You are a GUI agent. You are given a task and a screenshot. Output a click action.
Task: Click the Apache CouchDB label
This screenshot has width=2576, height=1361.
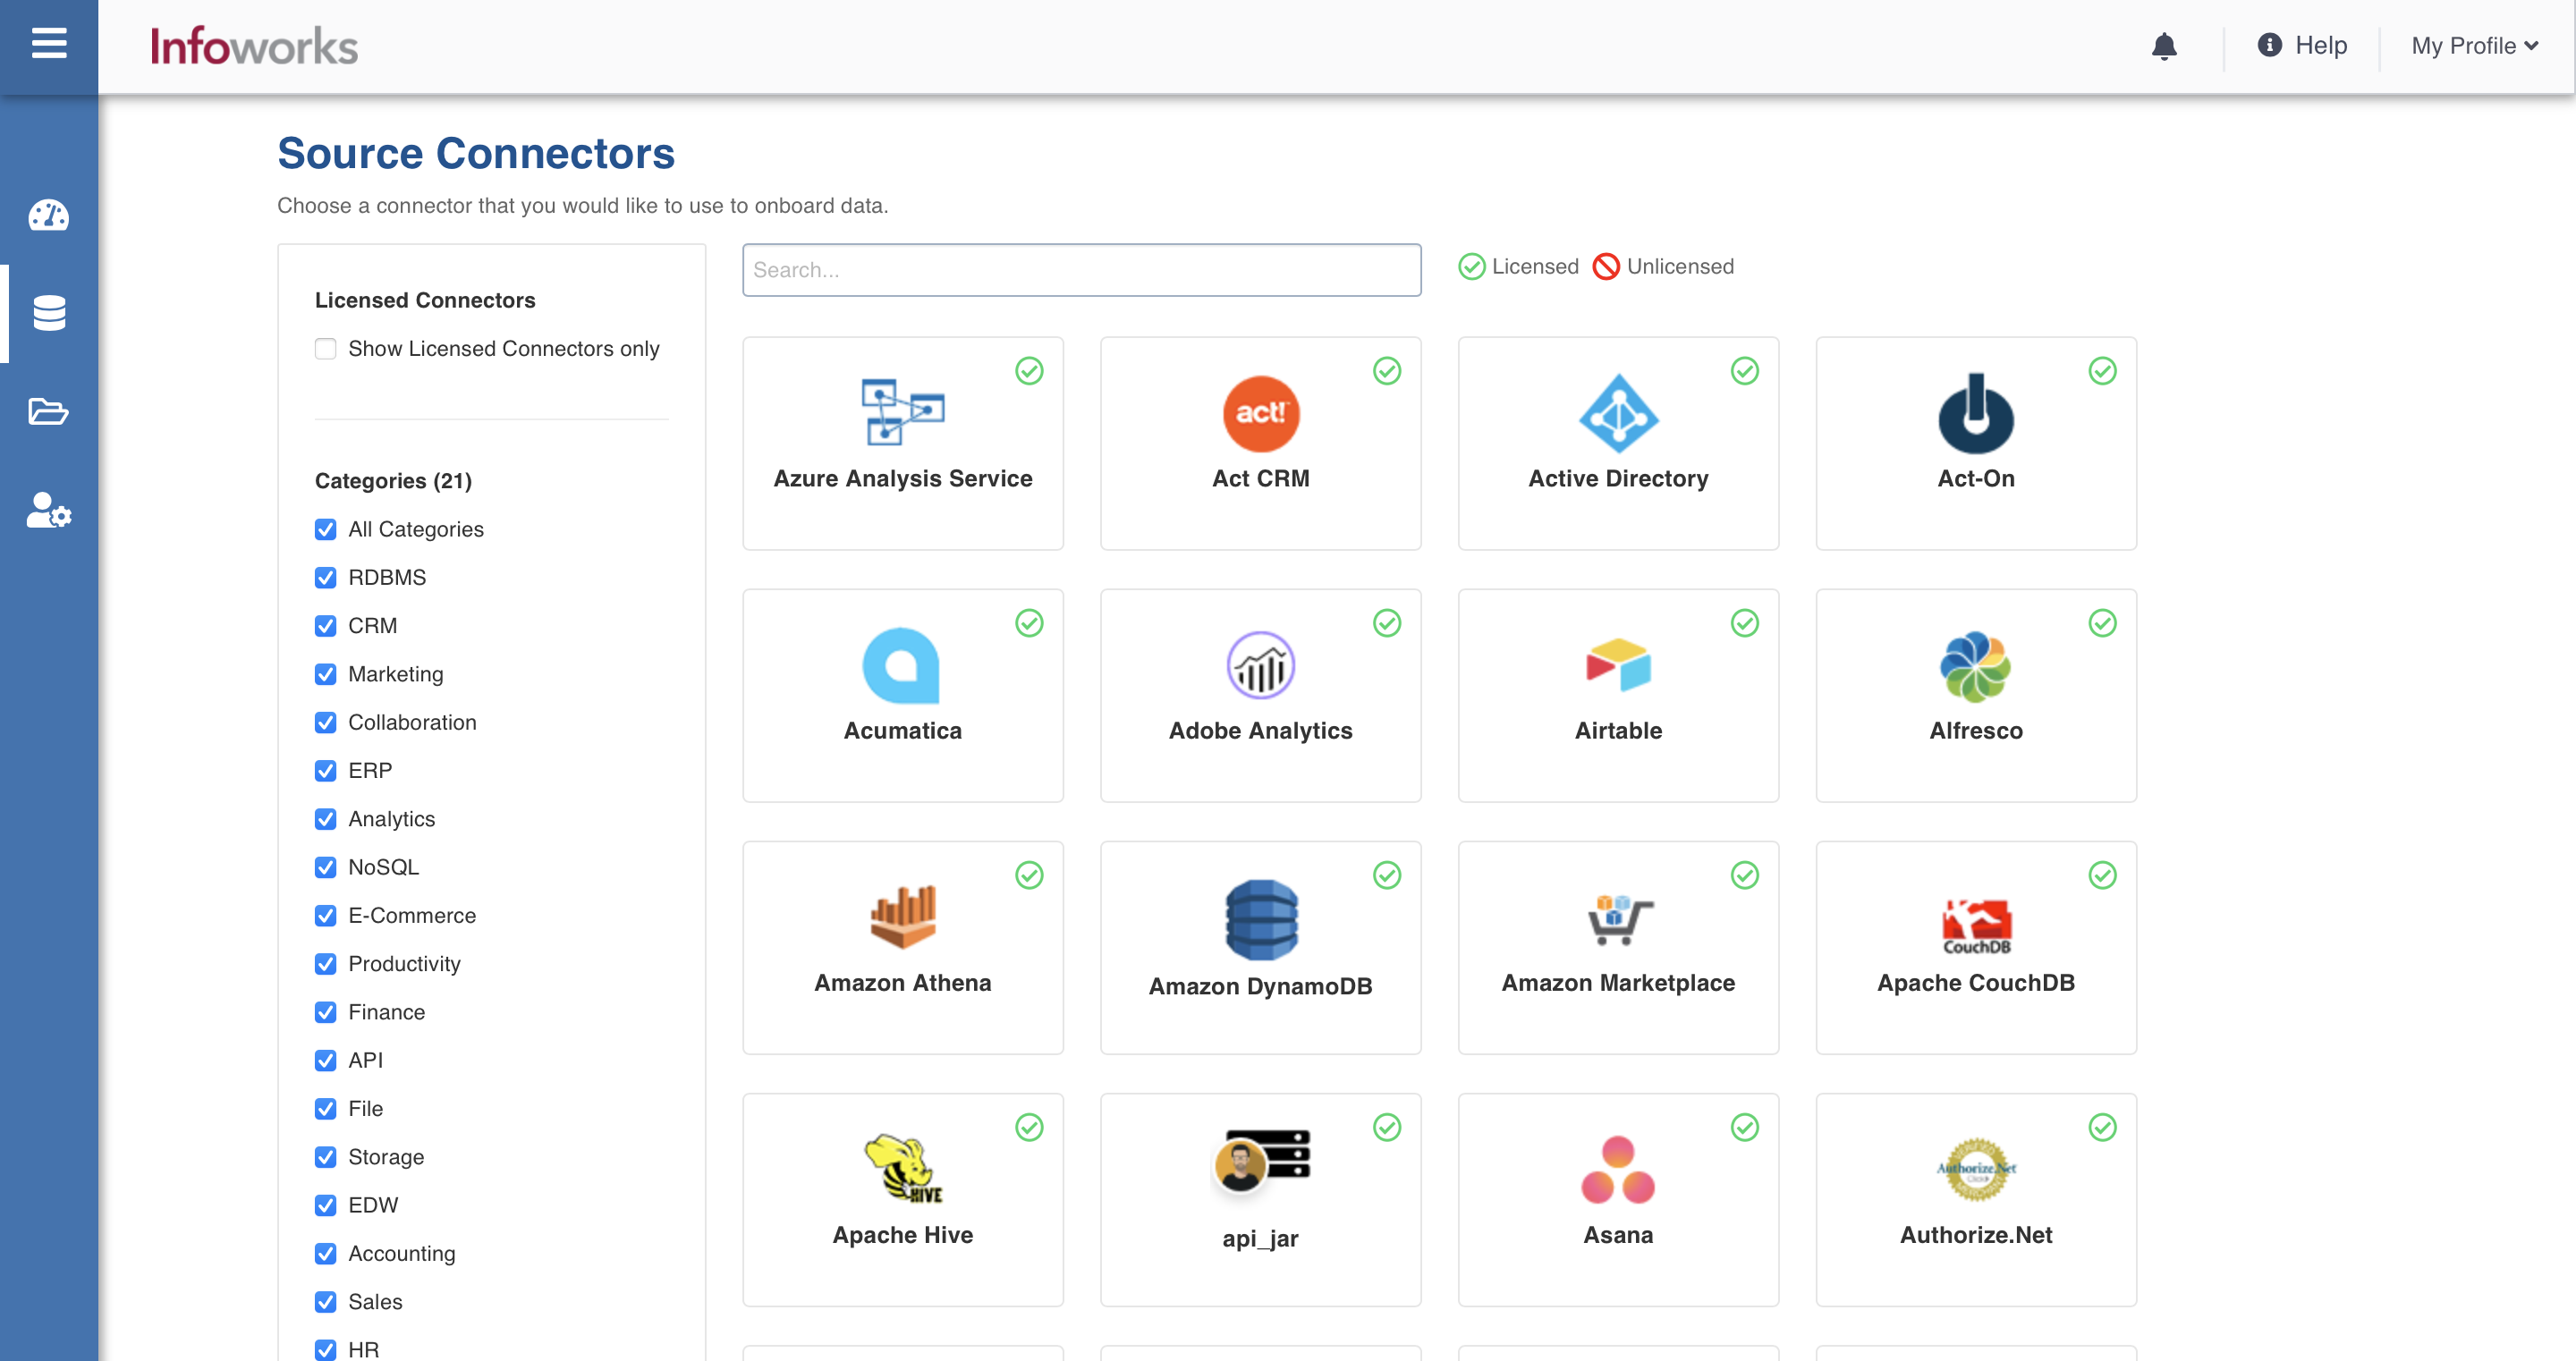pyautogui.click(x=1975, y=983)
